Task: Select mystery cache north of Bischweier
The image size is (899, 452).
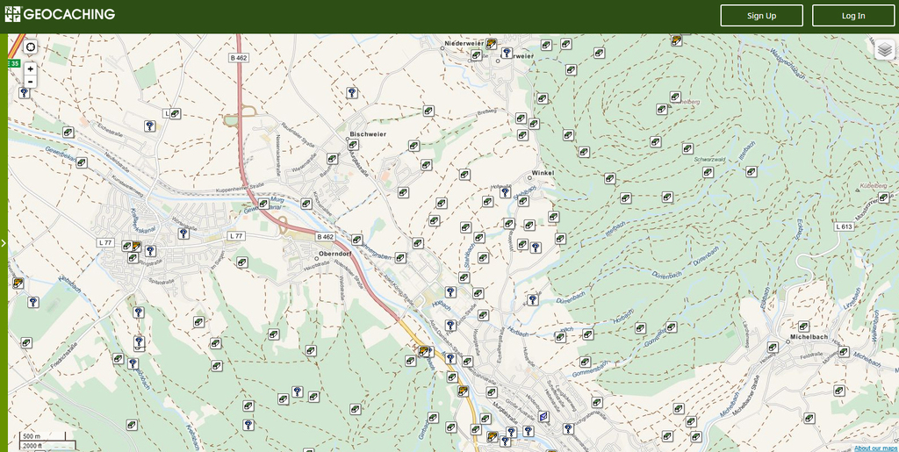Action: coord(352,92)
